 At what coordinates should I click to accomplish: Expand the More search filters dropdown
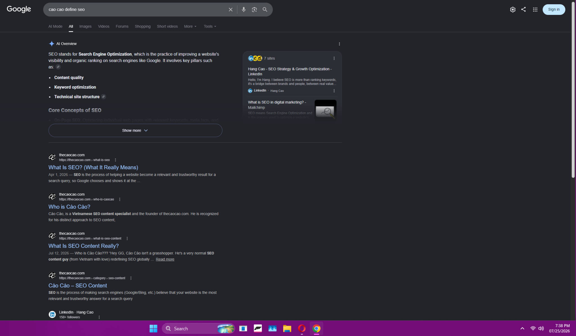(x=190, y=26)
